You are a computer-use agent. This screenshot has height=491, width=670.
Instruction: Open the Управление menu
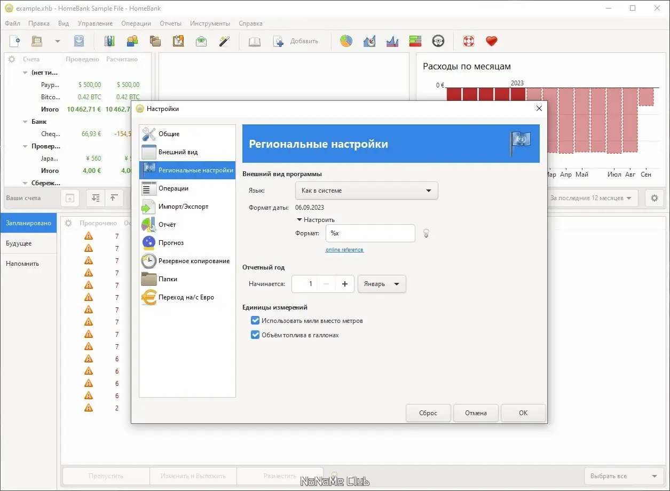95,23
